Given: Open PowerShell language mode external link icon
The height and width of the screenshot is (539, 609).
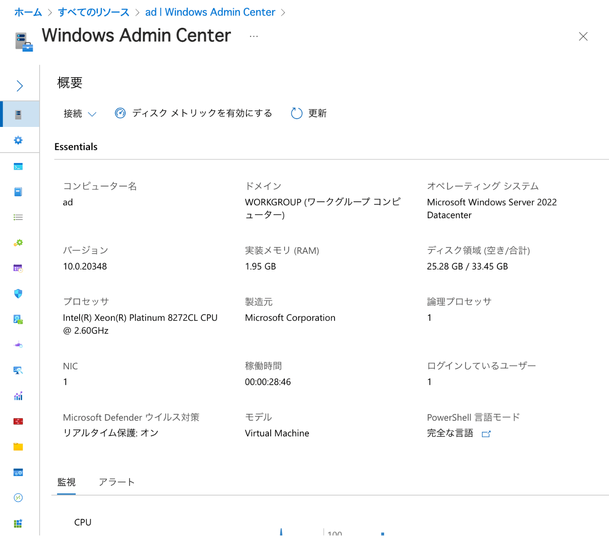Looking at the screenshot, I should [486, 434].
